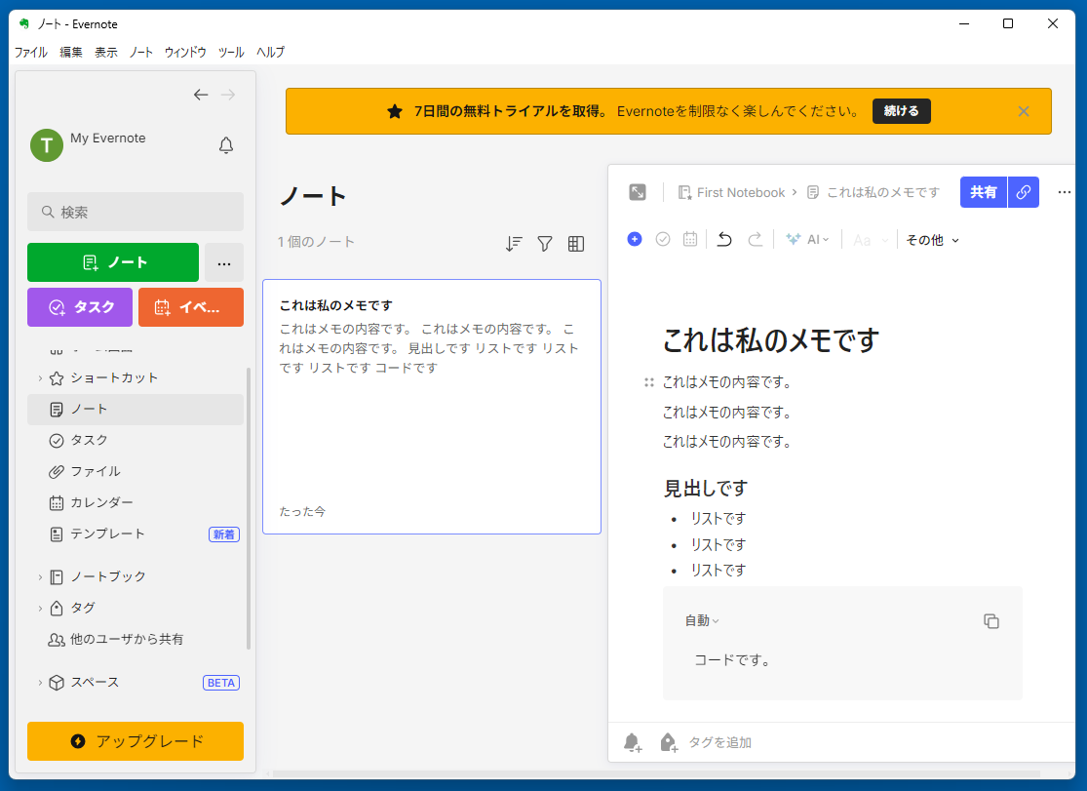Image resolution: width=1087 pixels, height=791 pixels.
Task: Focus the タグを追加 tag field
Action: tap(719, 742)
